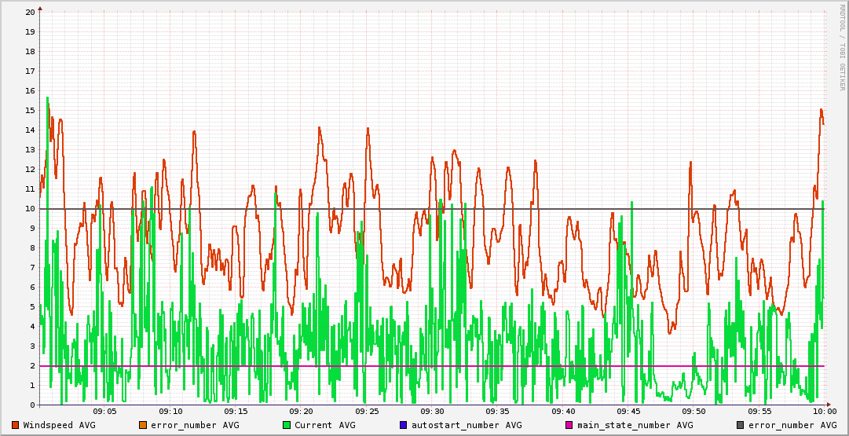
Task: Click the 10 value on the y-axis
Action: point(30,209)
